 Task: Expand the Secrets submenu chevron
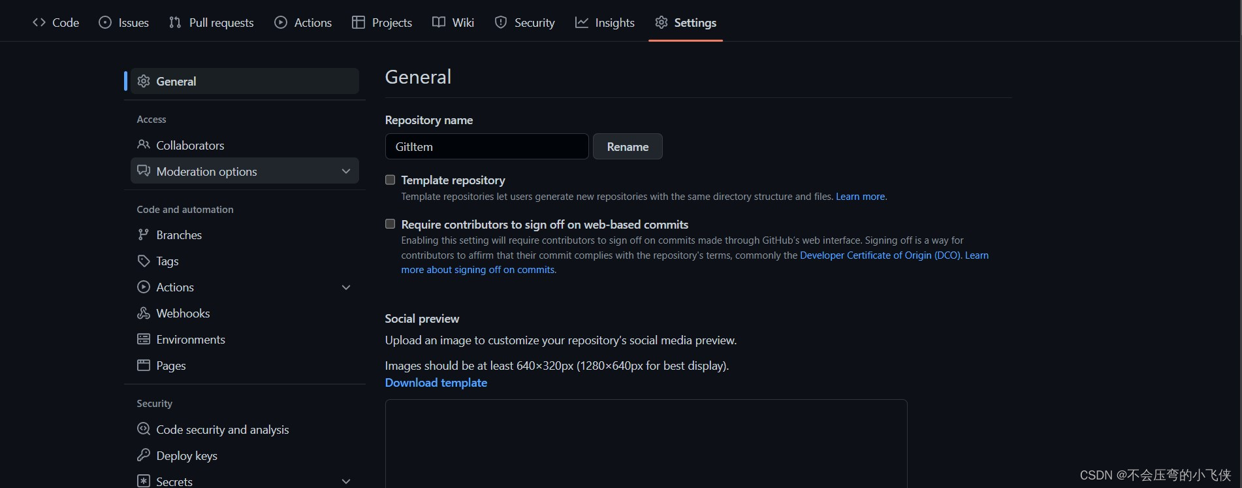[x=346, y=481]
